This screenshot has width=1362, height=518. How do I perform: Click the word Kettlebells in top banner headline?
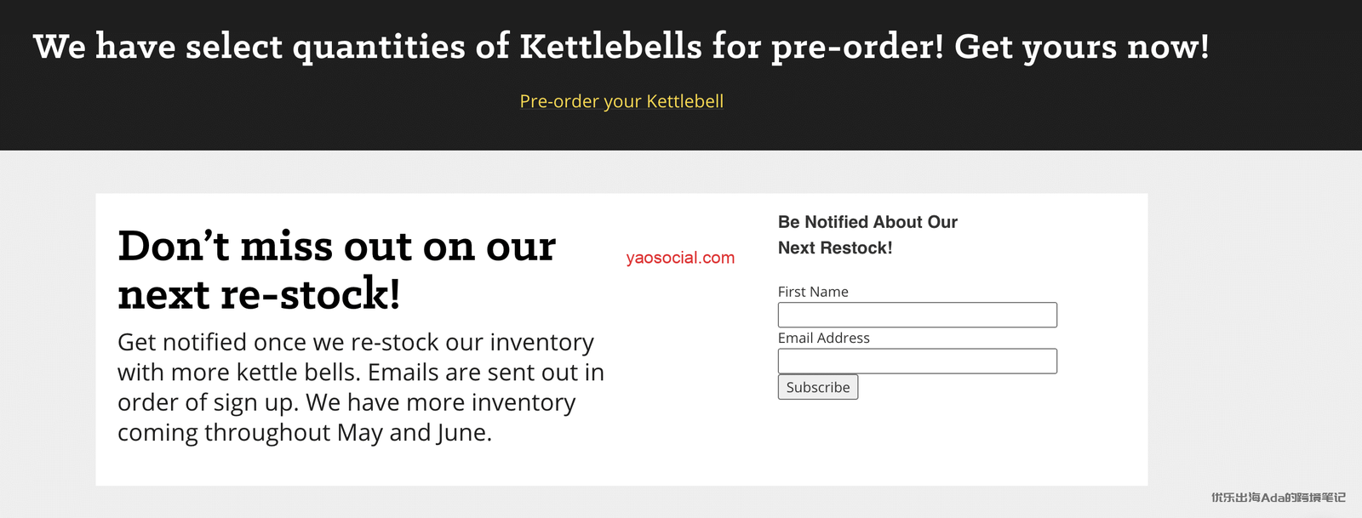[610, 47]
